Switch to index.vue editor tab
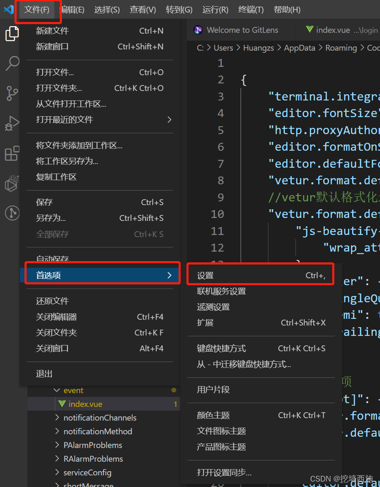 [338, 30]
